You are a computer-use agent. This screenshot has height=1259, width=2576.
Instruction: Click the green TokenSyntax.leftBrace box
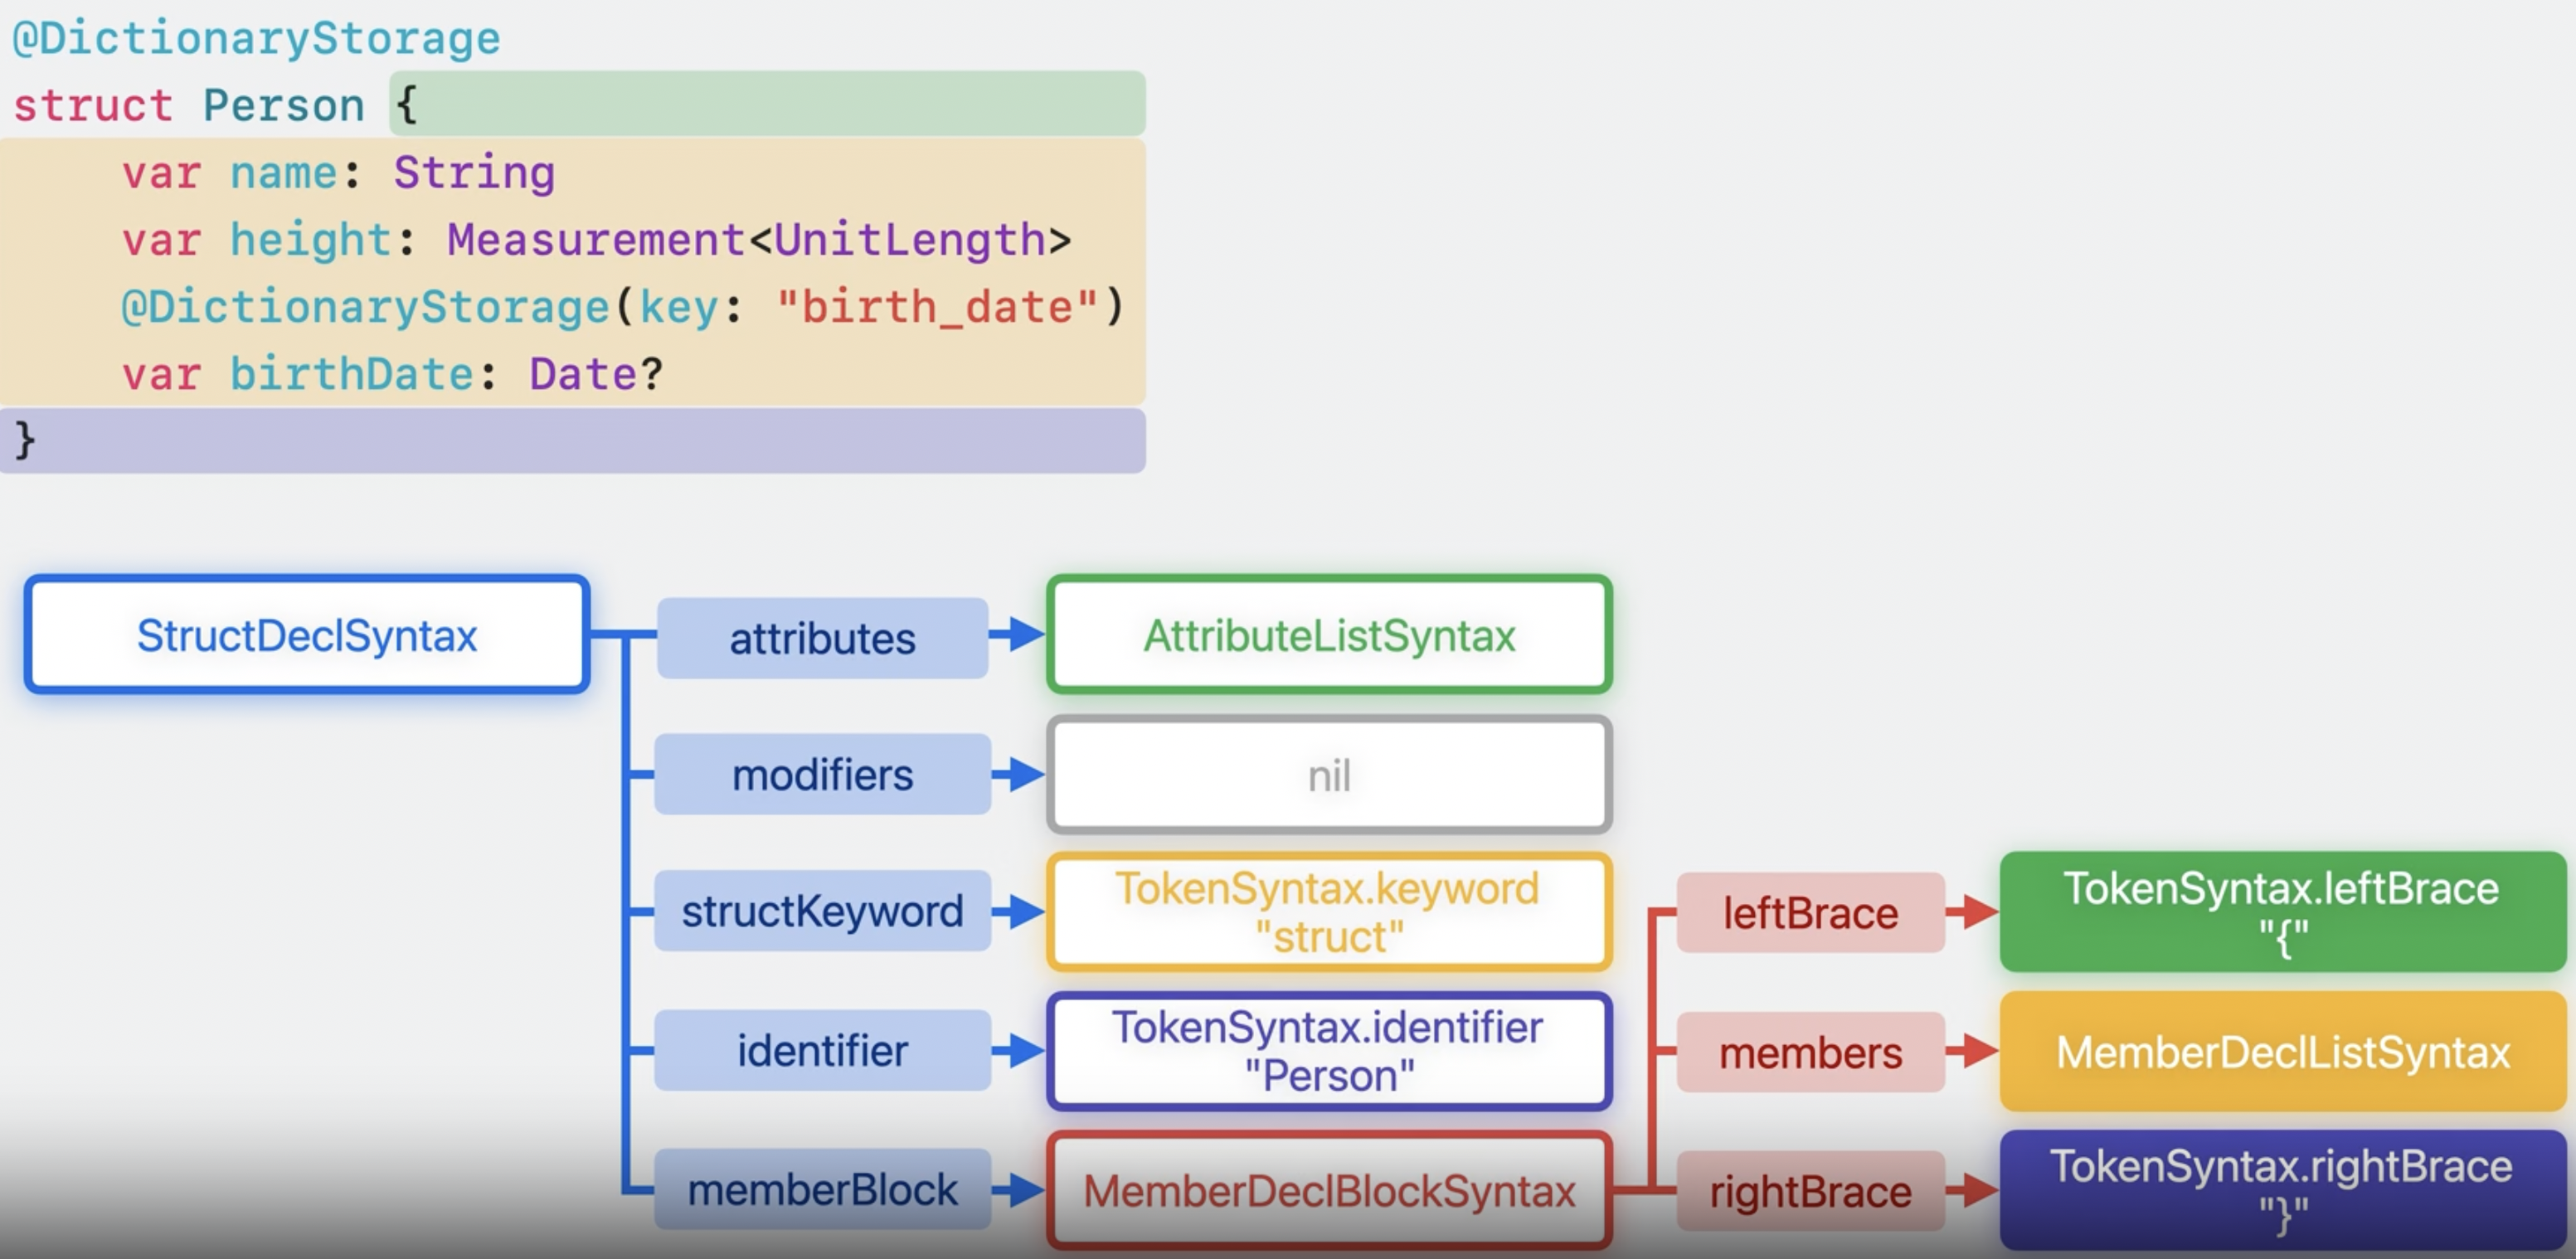(2282, 911)
